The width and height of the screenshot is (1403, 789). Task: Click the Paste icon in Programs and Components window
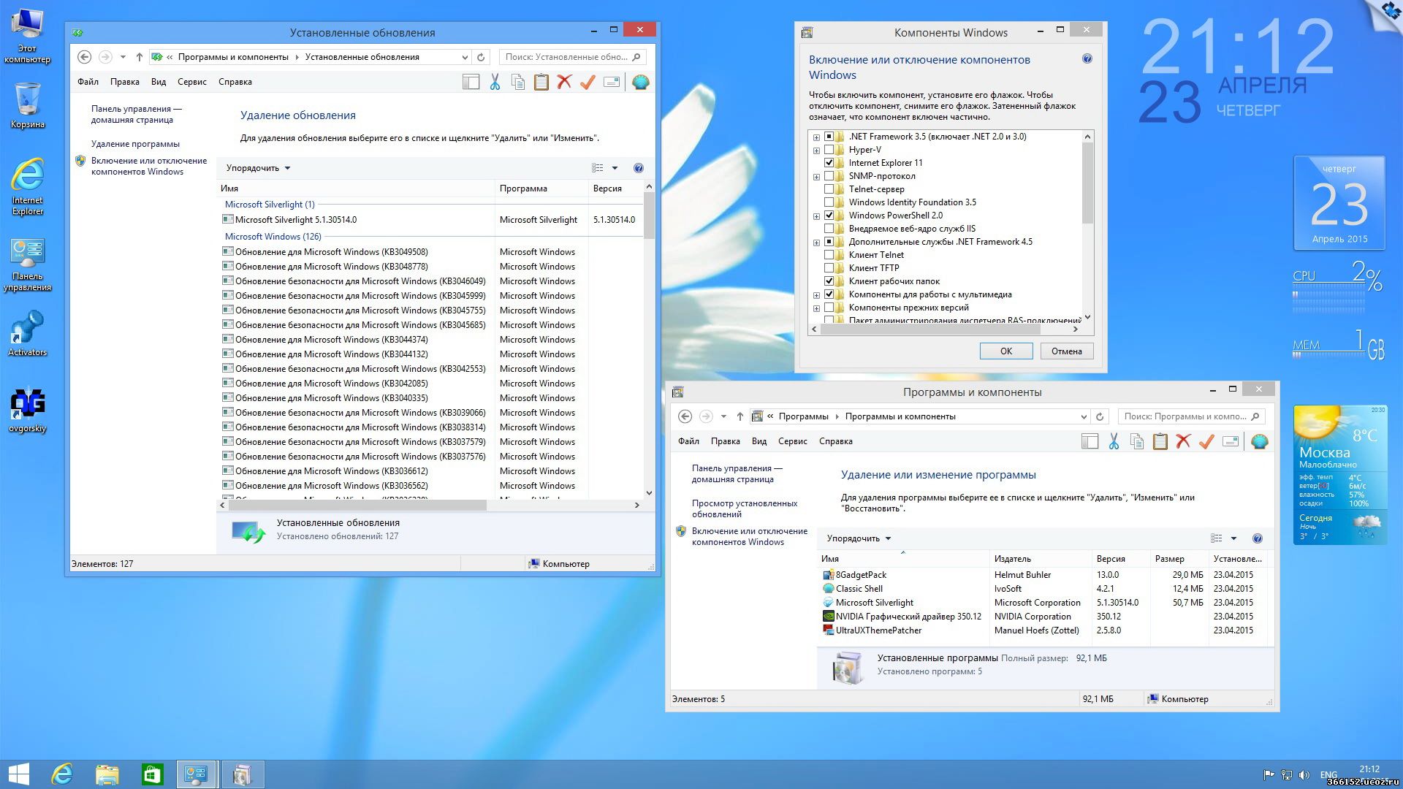point(1160,441)
